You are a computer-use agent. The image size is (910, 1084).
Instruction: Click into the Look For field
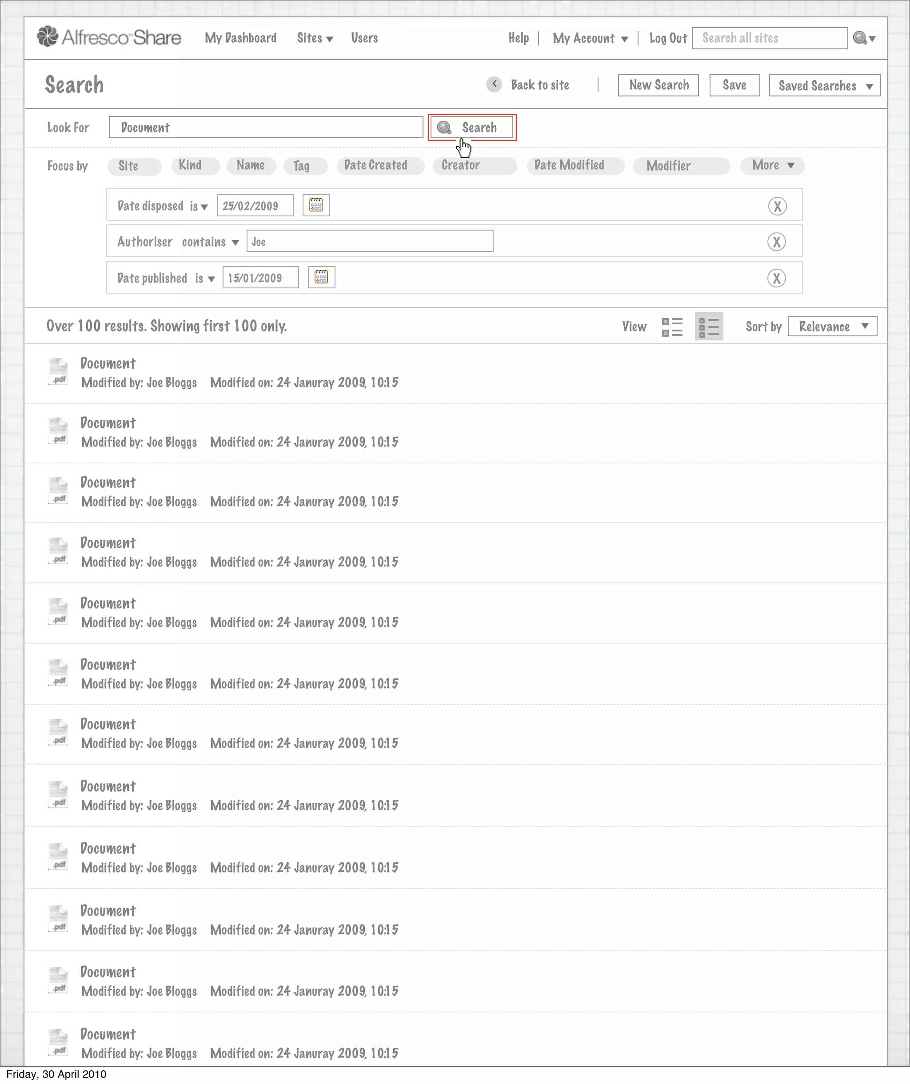[266, 128]
